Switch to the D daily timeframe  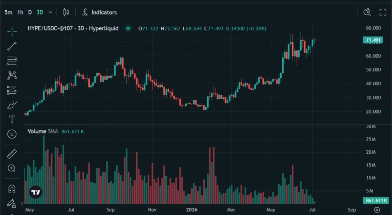click(30, 12)
